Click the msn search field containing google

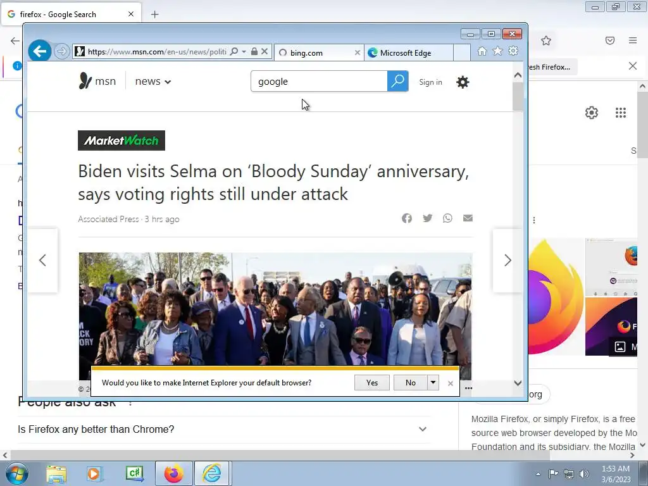[319, 82]
